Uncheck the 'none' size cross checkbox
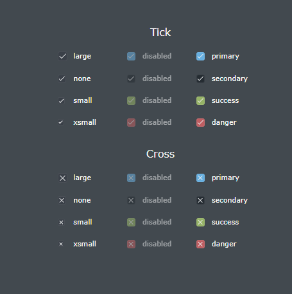The image size is (292, 294). [62, 200]
